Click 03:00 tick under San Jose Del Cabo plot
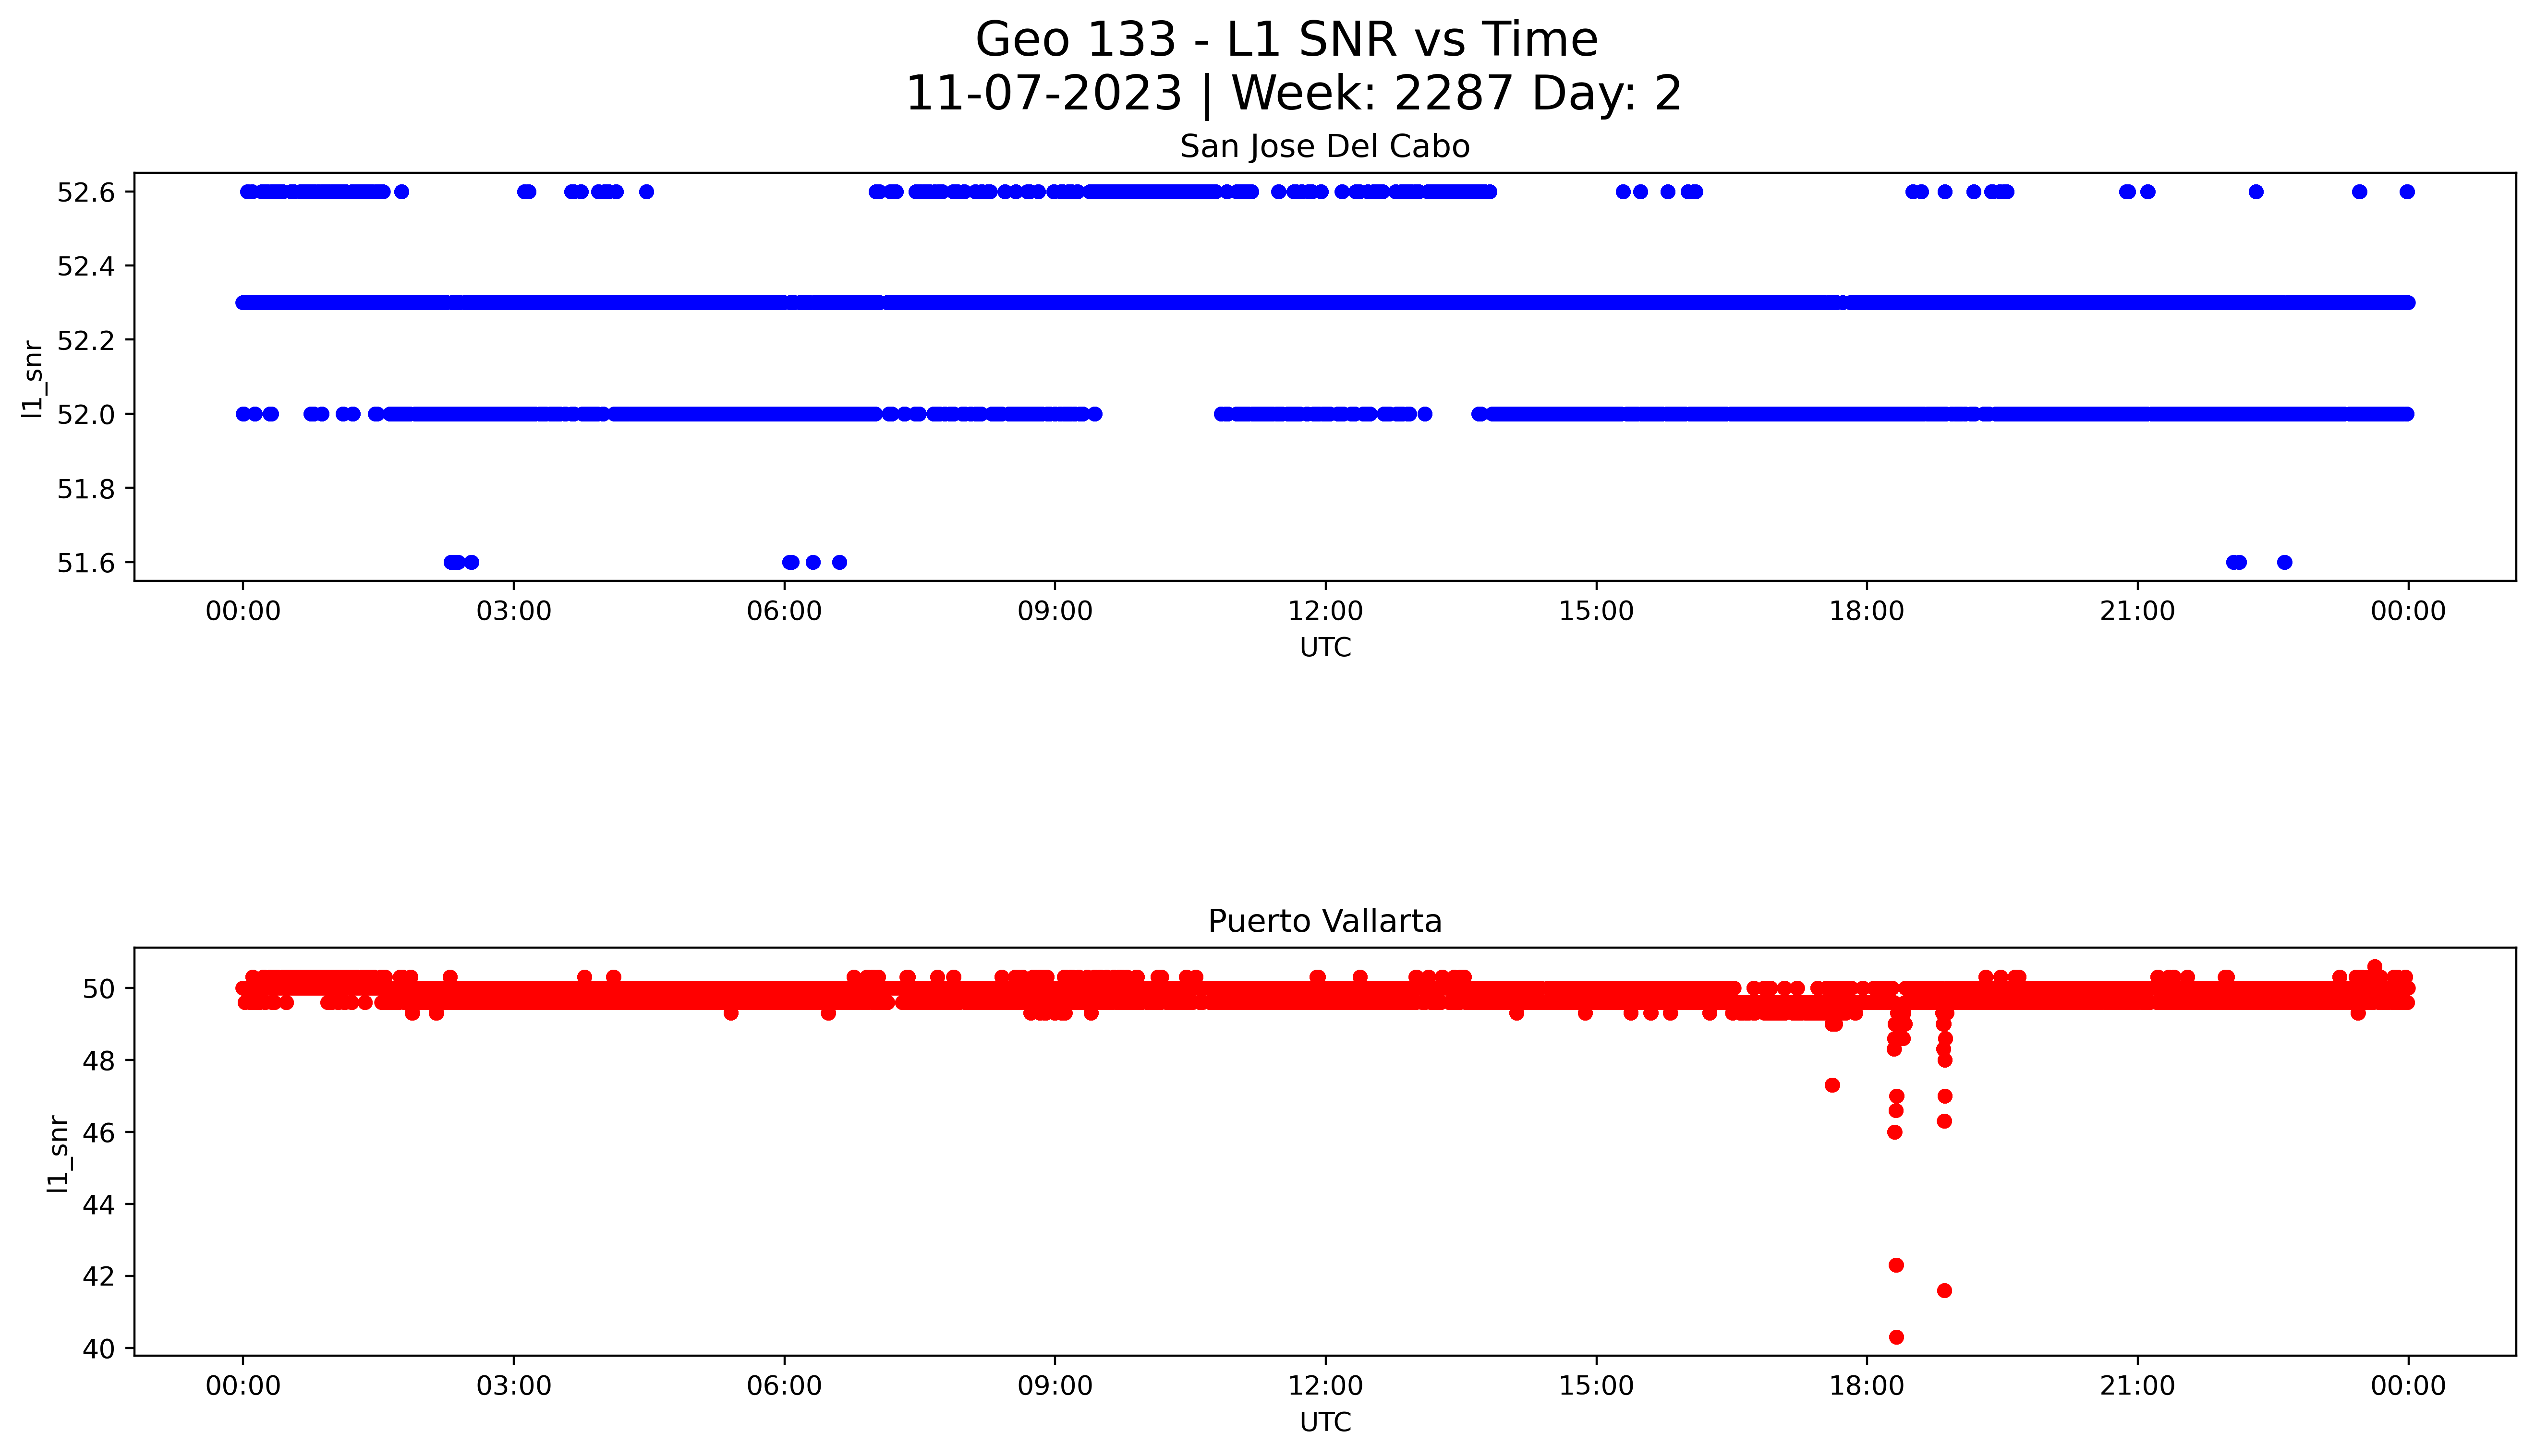This screenshot has width=2535, height=1456. 514,612
